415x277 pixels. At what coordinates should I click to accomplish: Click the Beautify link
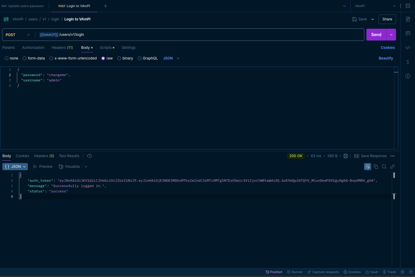[x=386, y=58]
